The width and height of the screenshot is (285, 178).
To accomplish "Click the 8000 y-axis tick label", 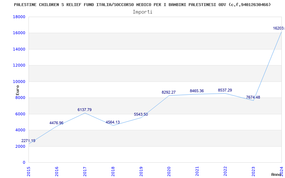I will 20,98.
